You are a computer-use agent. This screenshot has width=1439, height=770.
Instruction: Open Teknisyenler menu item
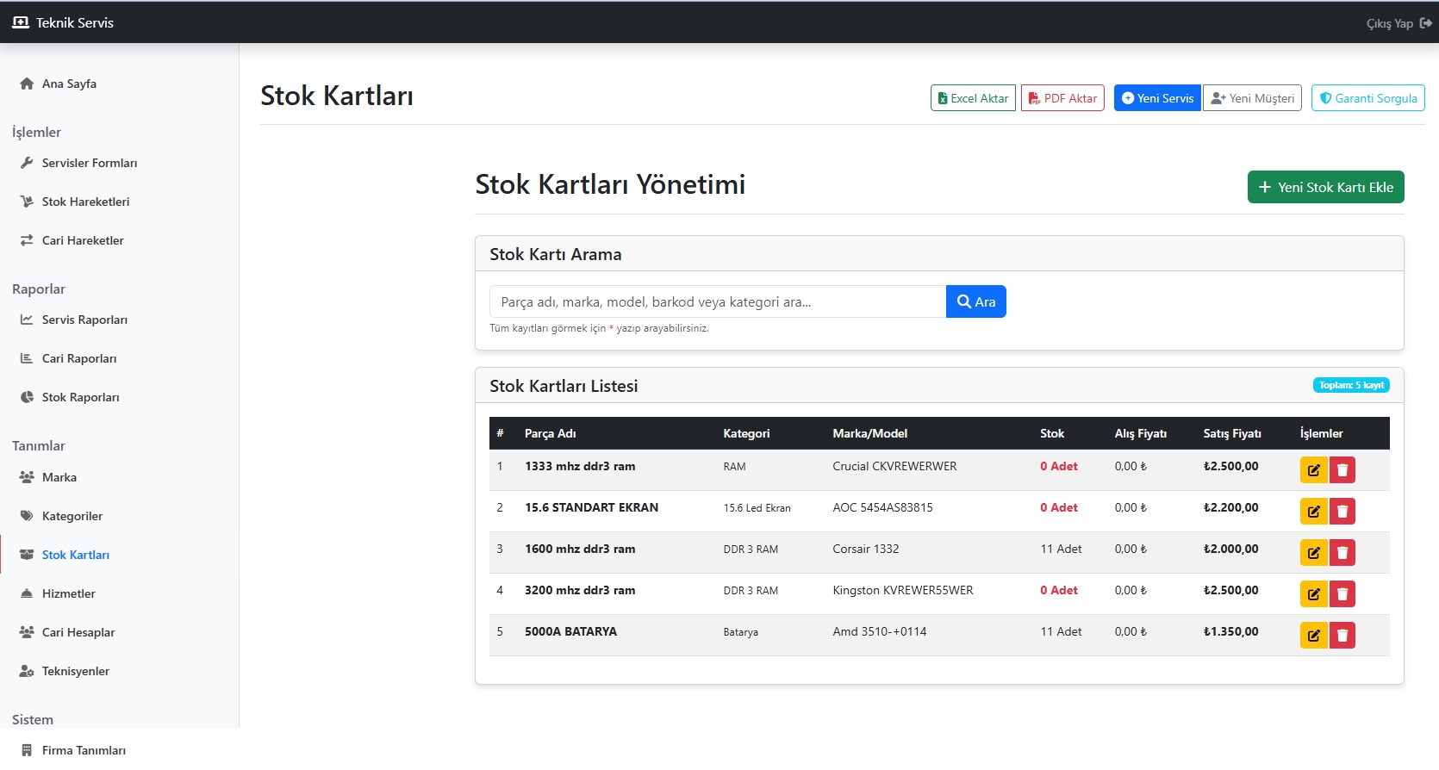(76, 671)
